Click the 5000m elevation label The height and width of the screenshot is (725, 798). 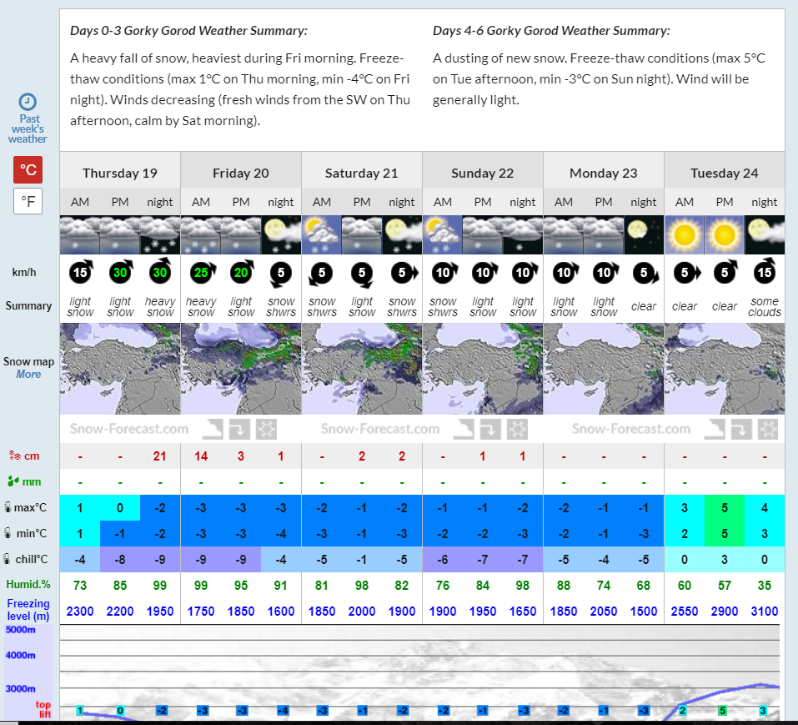click(20, 629)
